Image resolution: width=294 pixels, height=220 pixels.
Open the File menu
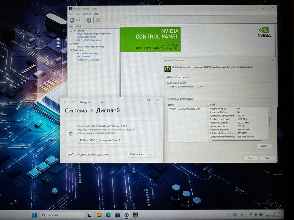click(x=71, y=14)
